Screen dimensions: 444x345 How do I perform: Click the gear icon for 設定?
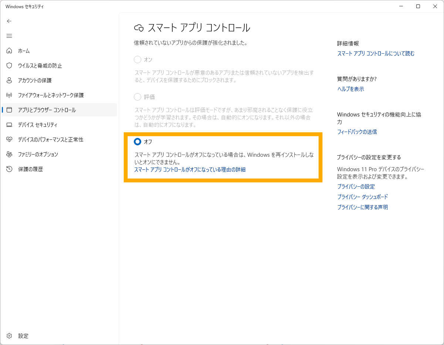click(x=10, y=336)
